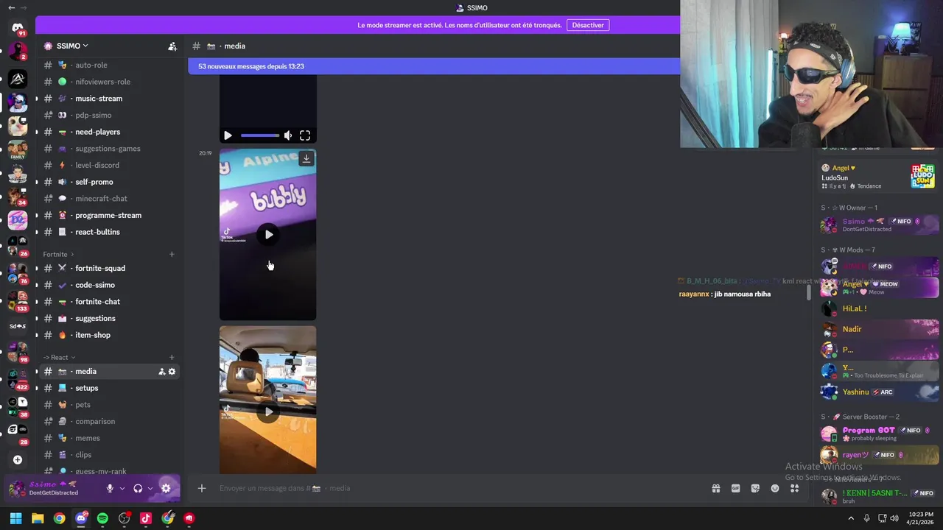Open the music-stream channel
The image size is (943, 530).
click(x=99, y=99)
